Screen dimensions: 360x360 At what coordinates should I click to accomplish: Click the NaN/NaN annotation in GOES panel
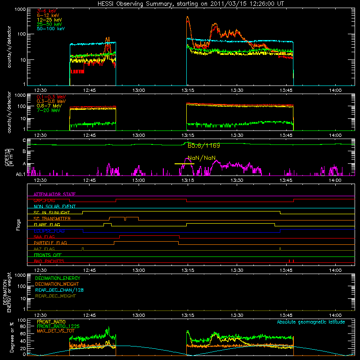coord(202,158)
